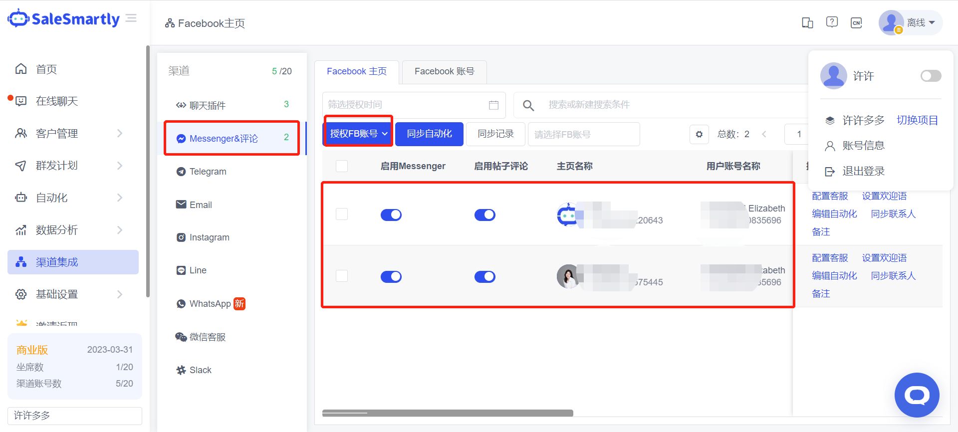Click the CN language icon

coord(856,22)
